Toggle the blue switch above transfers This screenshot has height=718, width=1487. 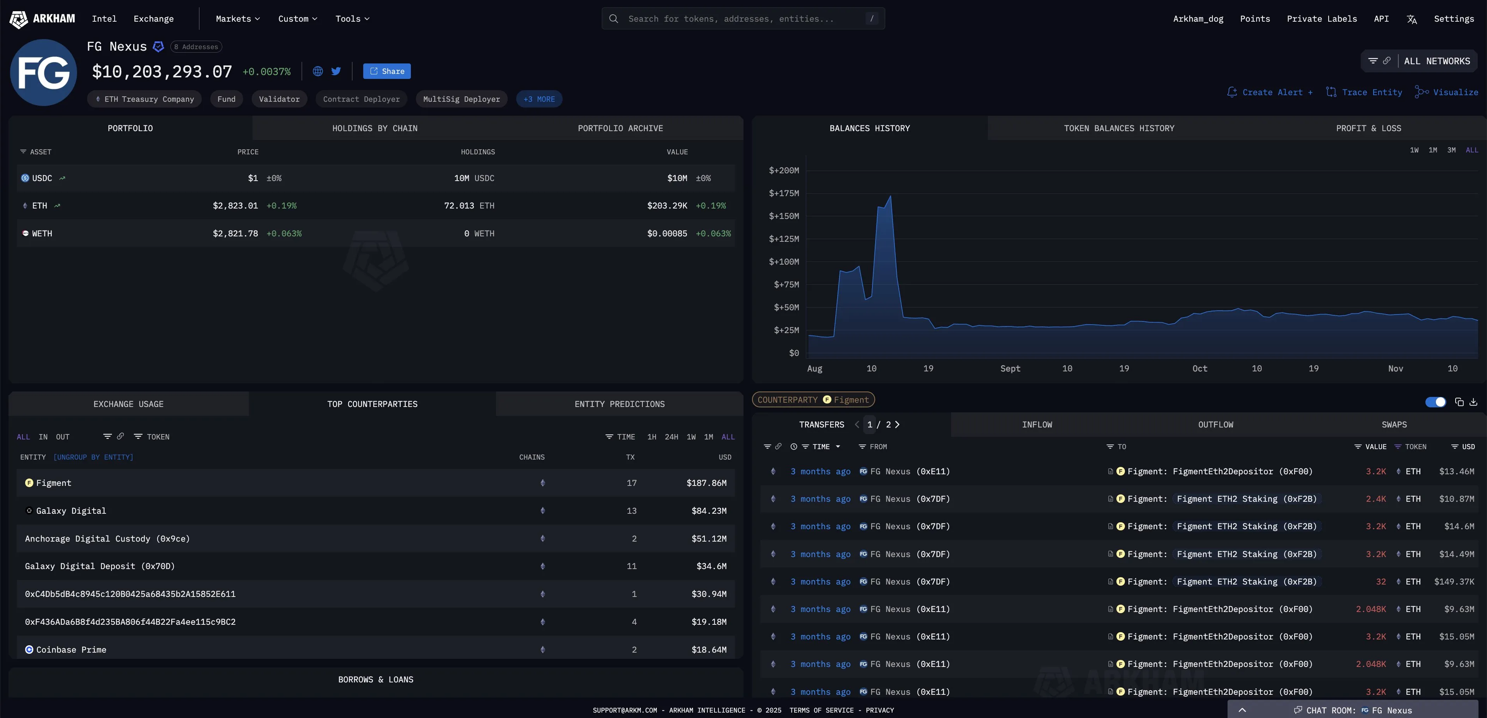1435,402
